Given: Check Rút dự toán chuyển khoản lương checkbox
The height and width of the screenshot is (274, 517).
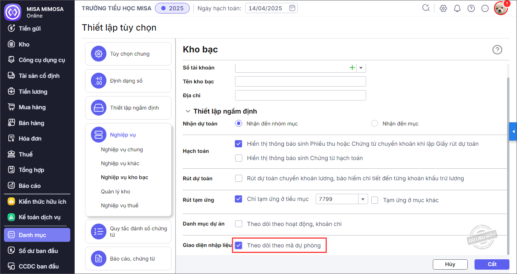Looking at the screenshot, I should tap(239, 178).
